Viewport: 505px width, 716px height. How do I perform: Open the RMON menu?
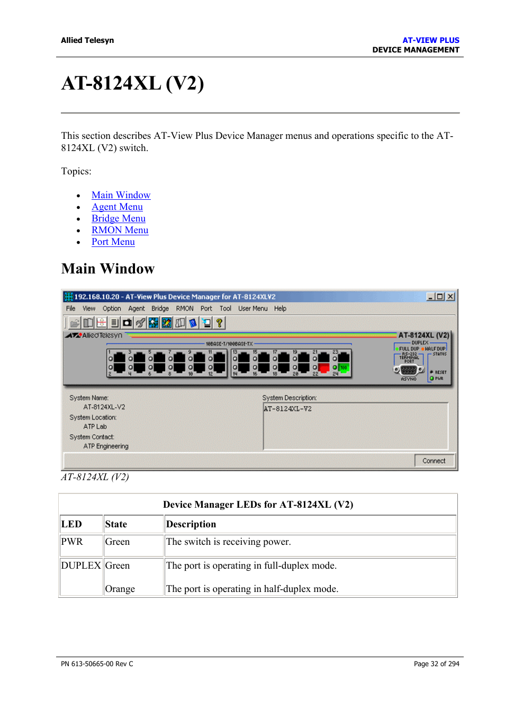tap(185, 308)
